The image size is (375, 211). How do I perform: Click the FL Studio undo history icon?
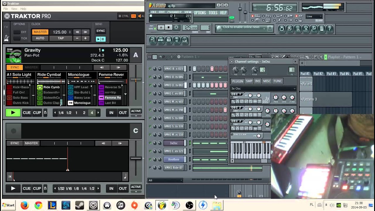(x=282, y=29)
